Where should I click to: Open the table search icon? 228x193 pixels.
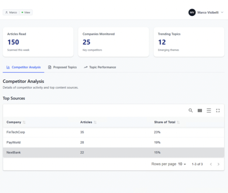[191, 110]
